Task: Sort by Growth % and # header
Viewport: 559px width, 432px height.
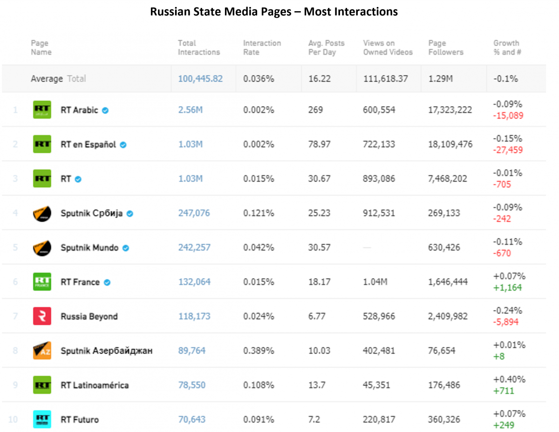Action: point(507,47)
